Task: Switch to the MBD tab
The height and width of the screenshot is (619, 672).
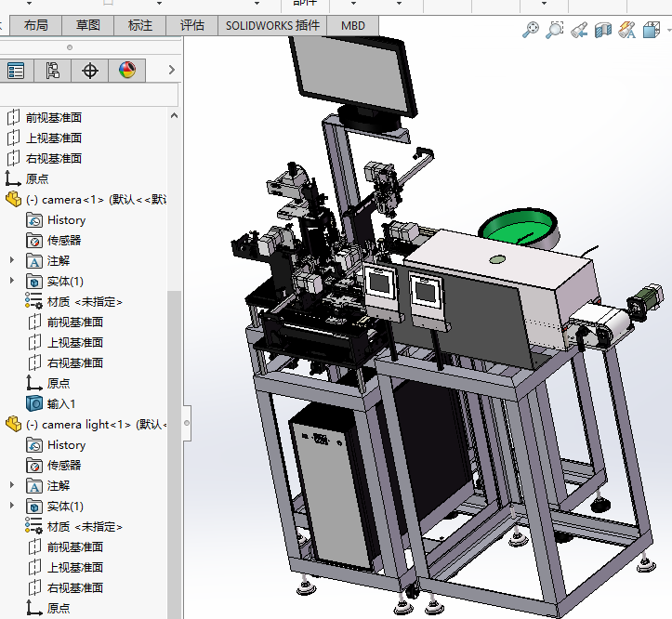Action: pos(353,25)
